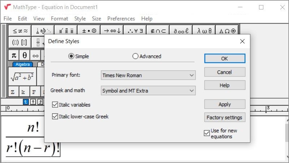Image resolution: width=289 pixels, height=163 pixels.
Task: Open the lowercase Greek letters palette (λωθ)
Action: point(204,31)
